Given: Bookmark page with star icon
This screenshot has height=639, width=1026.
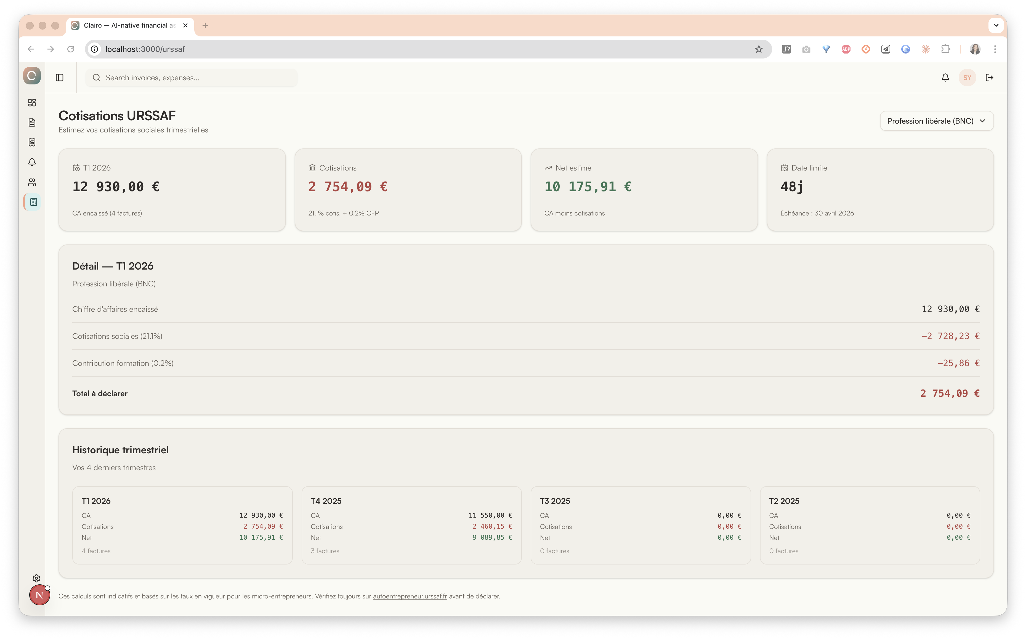Looking at the screenshot, I should coord(759,49).
